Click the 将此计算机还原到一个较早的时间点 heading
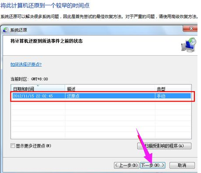This screenshot has height=173, width=201. pyautogui.click(x=45, y=6)
